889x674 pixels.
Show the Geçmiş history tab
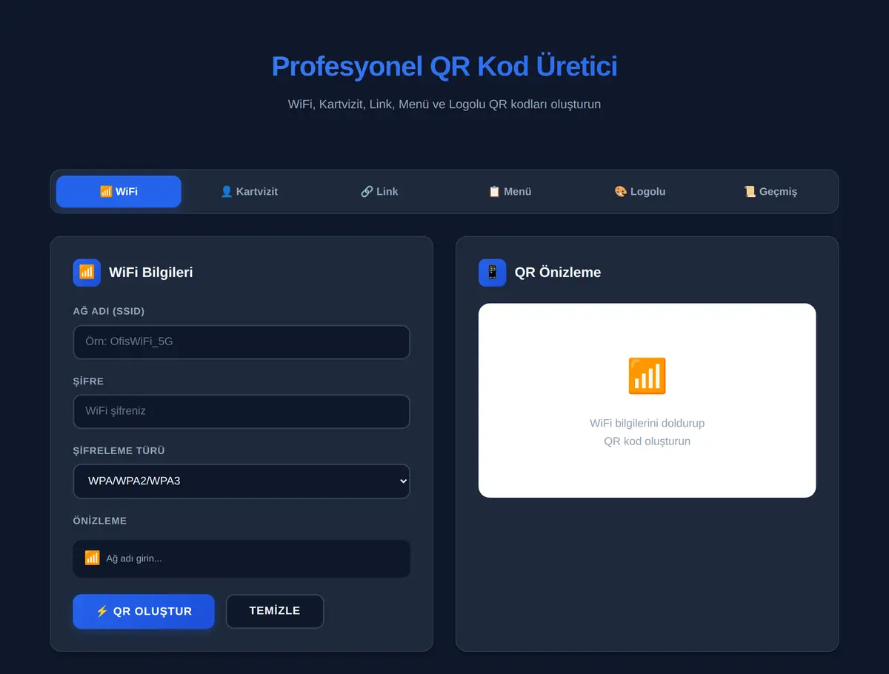(770, 191)
